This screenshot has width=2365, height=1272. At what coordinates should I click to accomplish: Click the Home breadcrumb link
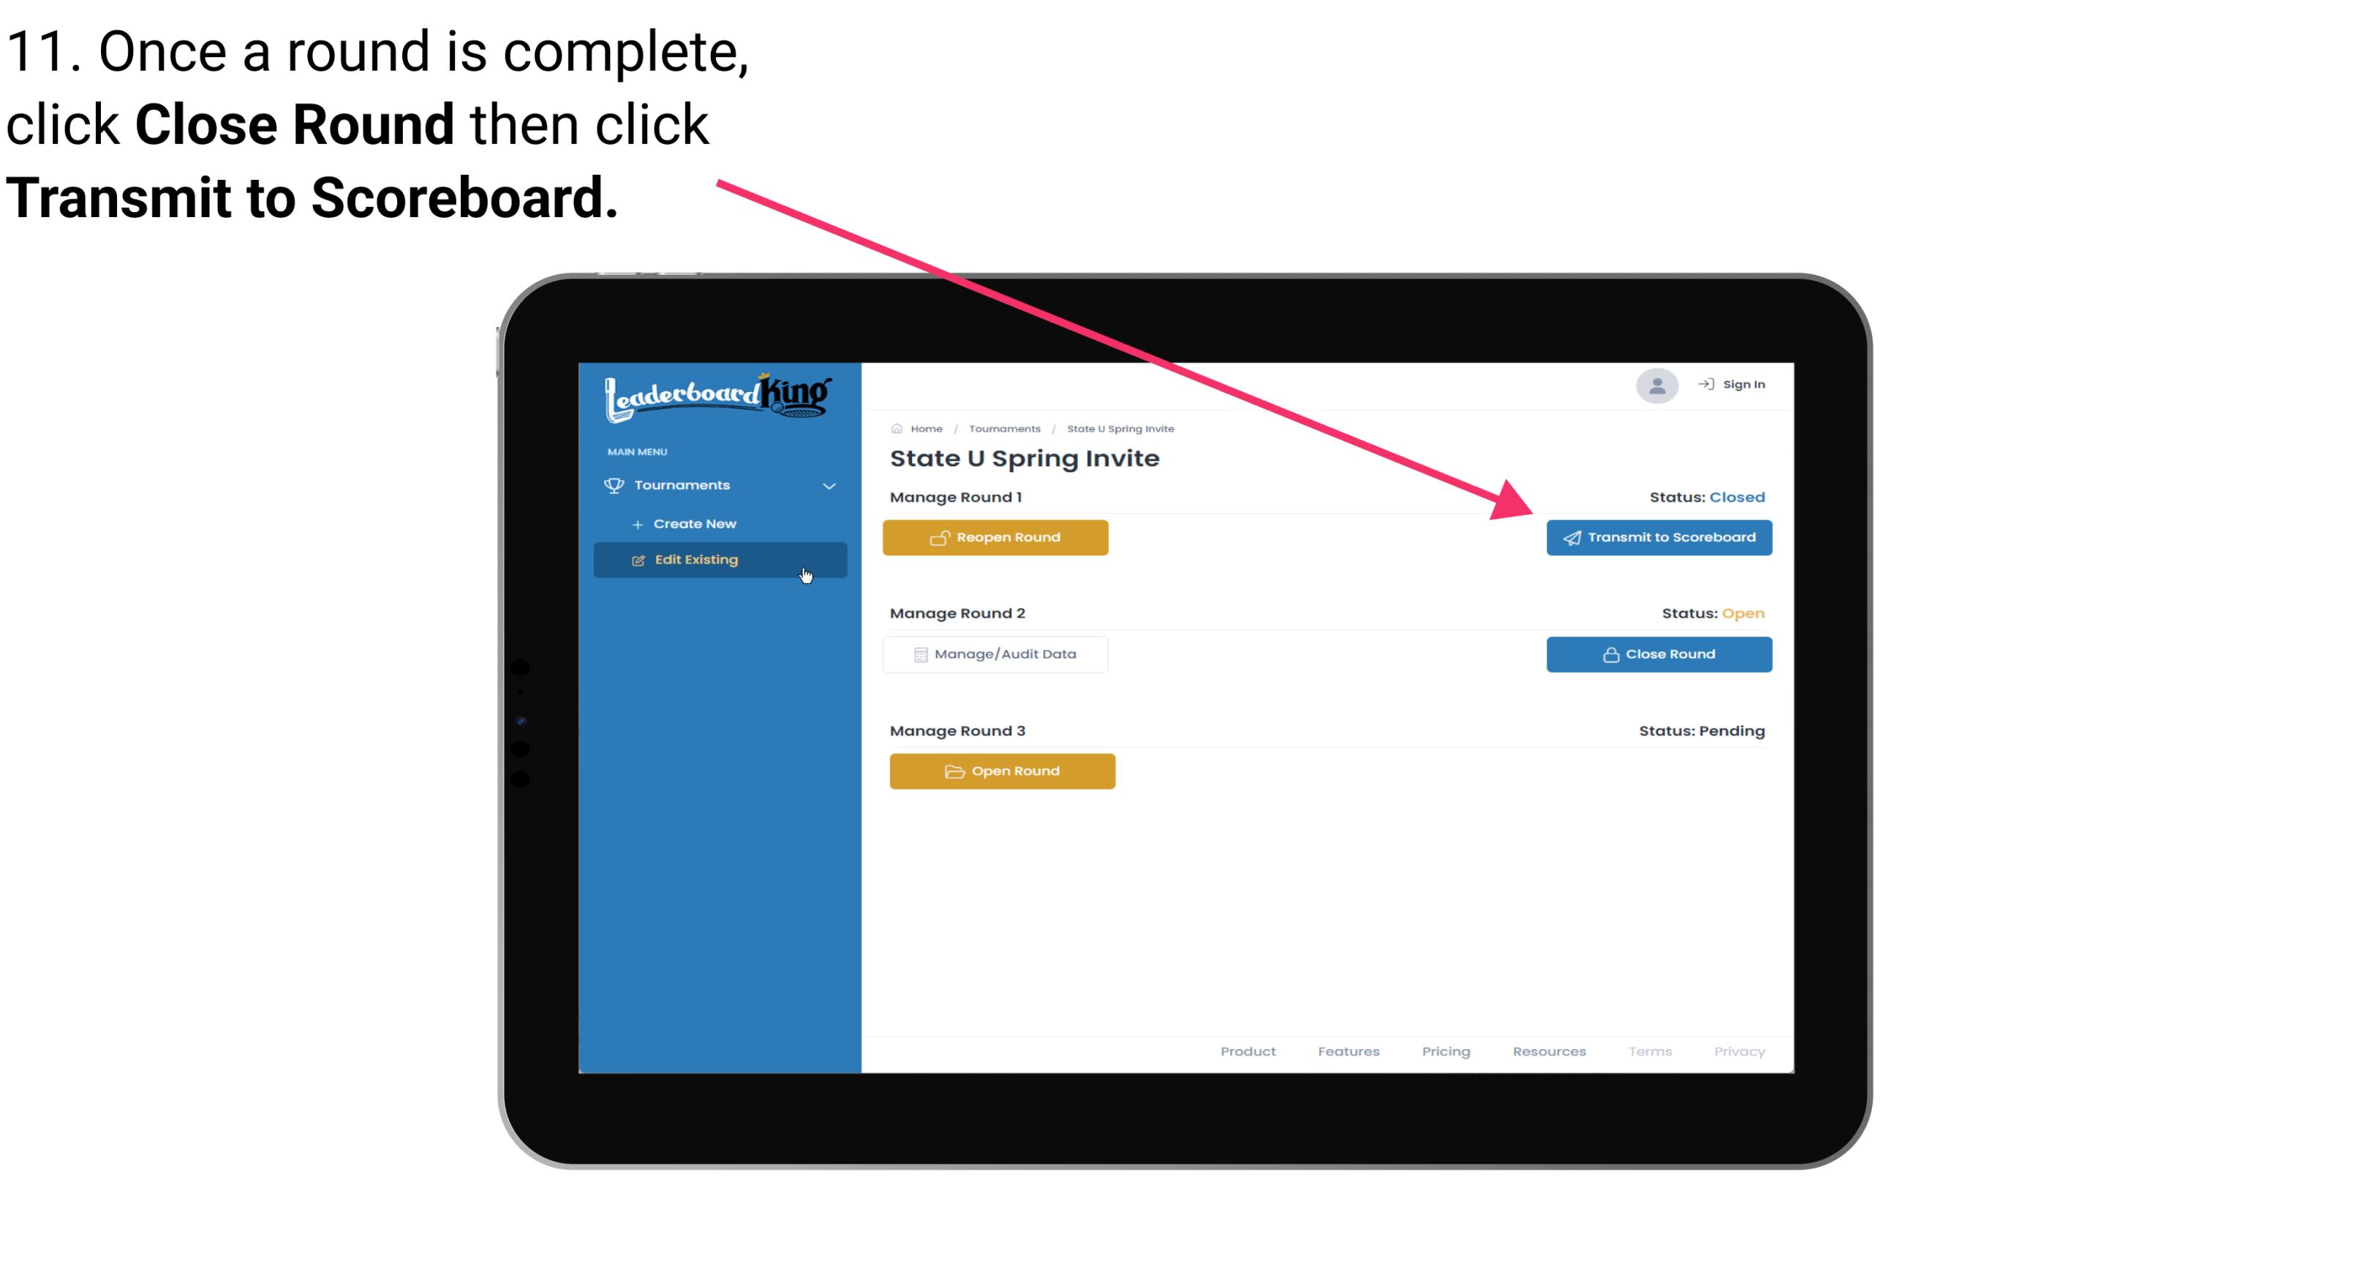(924, 428)
